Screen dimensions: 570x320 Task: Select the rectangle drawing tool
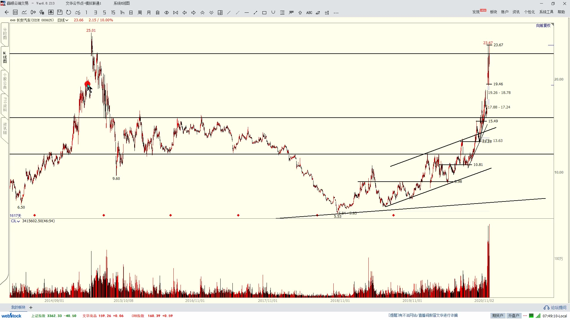pyautogui.click(x=264, y=13)
